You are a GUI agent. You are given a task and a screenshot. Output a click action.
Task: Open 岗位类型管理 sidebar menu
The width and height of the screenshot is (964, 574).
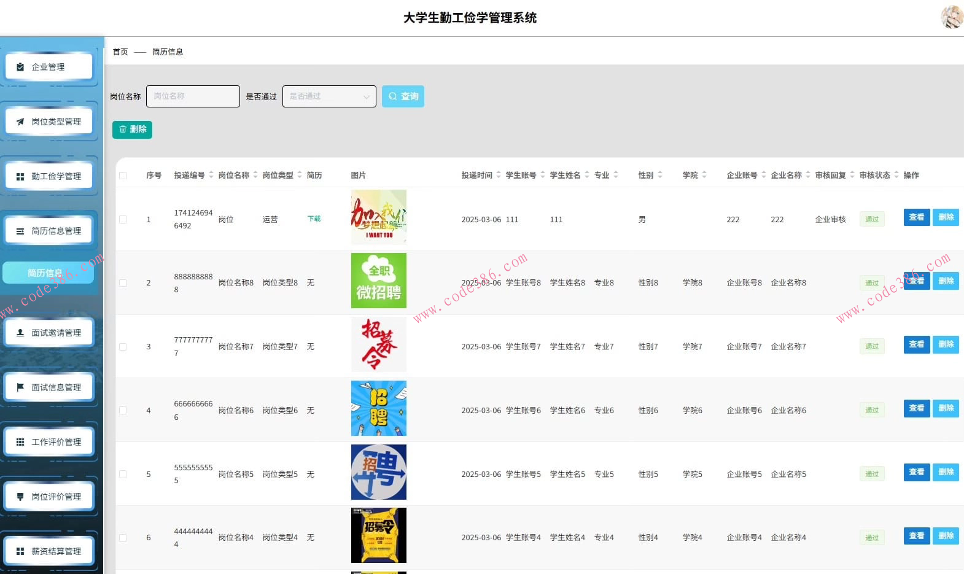[49, 122]
